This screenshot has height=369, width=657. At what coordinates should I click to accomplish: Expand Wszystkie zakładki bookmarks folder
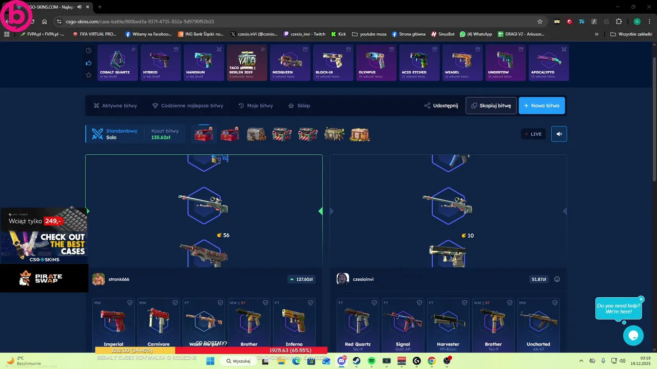(x=631, y=34)
